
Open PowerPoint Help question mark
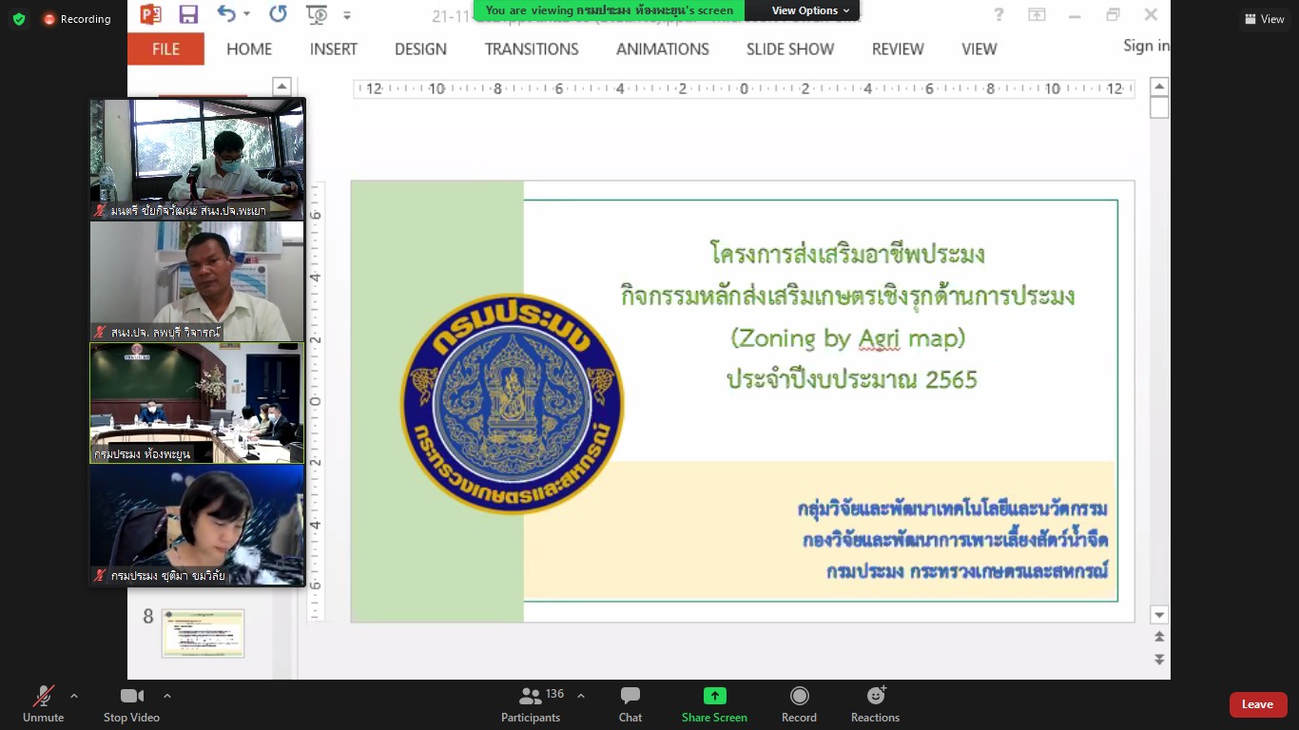tap(998, 14)
